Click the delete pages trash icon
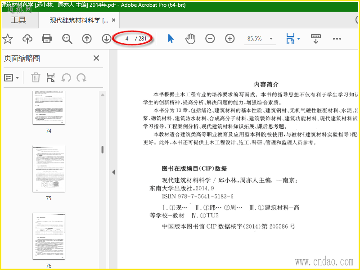 [36, 77]
